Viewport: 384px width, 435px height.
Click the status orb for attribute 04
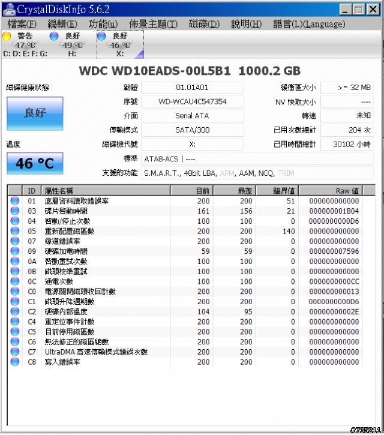(15, 221)
